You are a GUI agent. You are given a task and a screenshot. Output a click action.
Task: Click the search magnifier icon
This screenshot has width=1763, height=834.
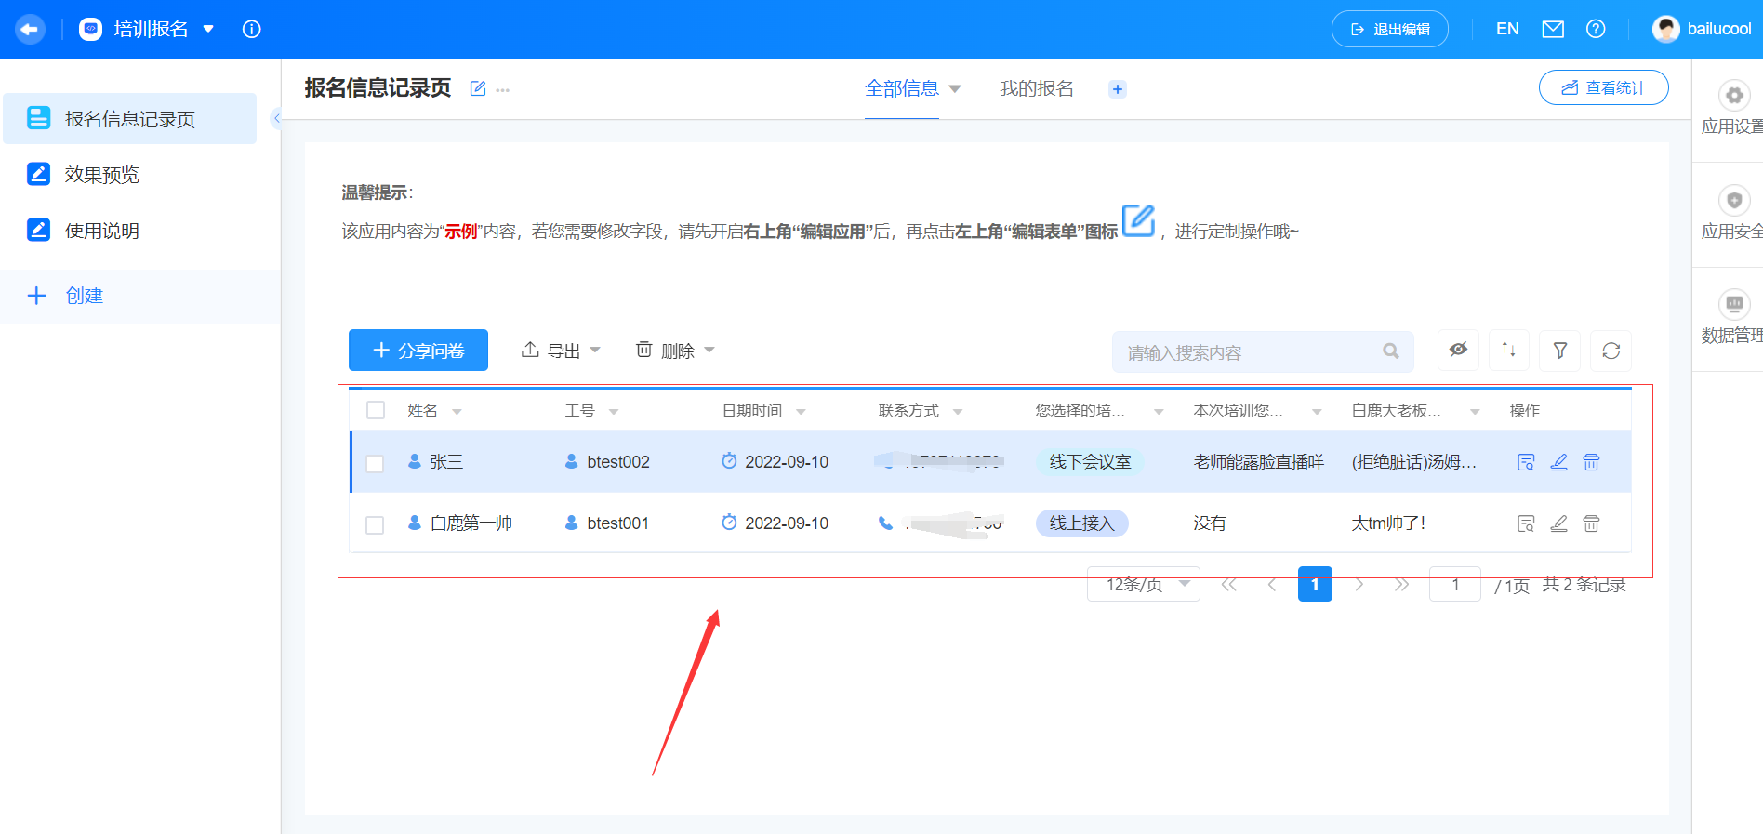[1391, 351]
